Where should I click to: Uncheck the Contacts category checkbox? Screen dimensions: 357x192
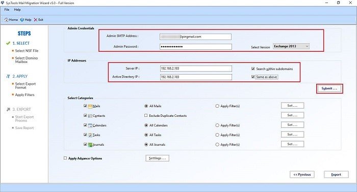pos(85,115)
